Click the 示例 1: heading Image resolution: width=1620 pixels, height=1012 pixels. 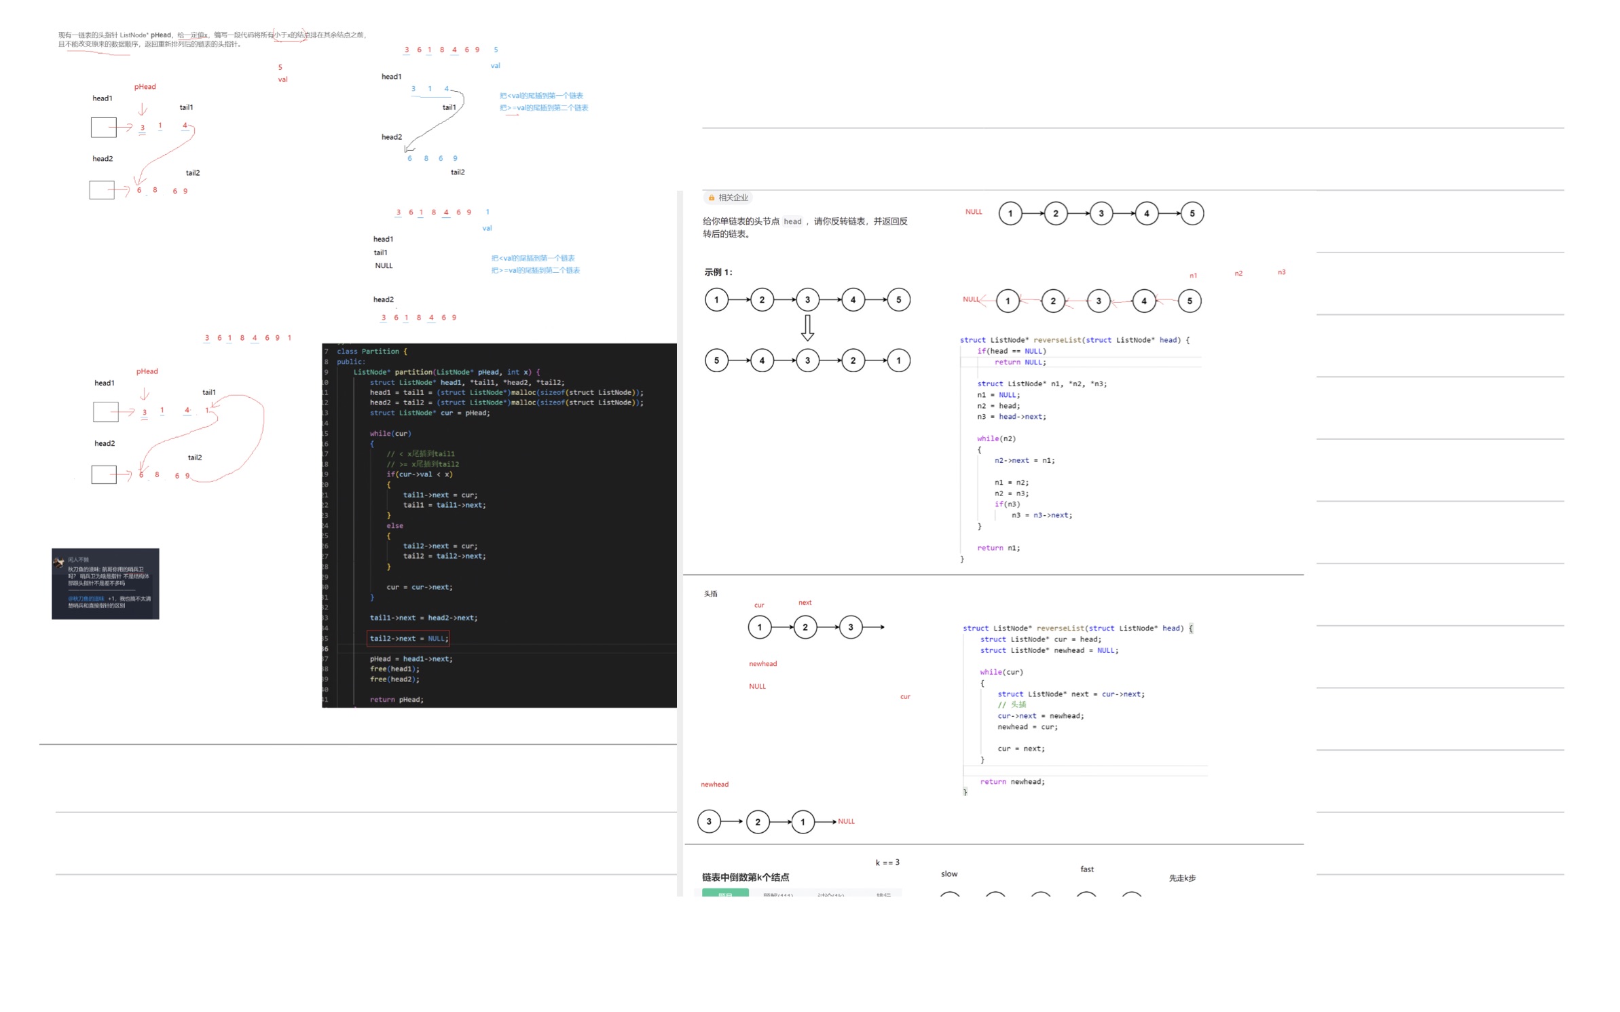pyautogui.click(x=718, y=272)
